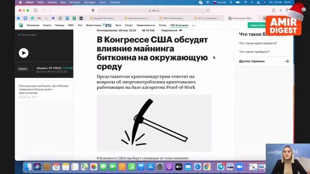Open the Телеканал section link
Viewport: 310px width, 174px height.
click(x=33, y=25)
